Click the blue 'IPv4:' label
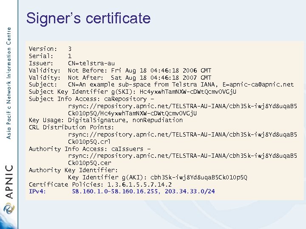 tap(37, 191)
